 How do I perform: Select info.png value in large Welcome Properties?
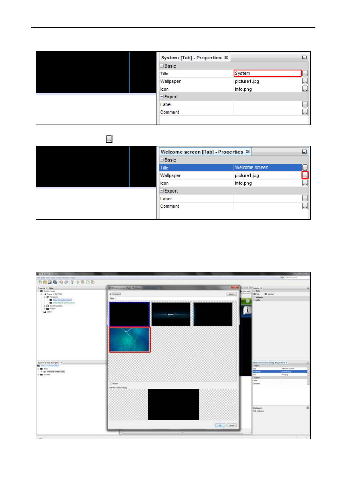tap(243, 183)
